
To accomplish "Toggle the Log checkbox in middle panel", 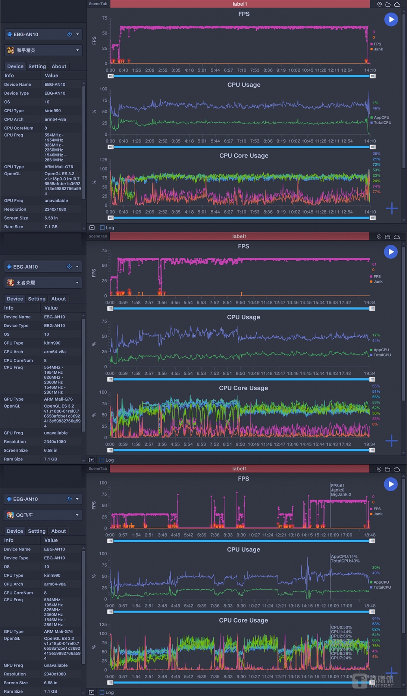I will pyautogui.click(x=102, y=460).
